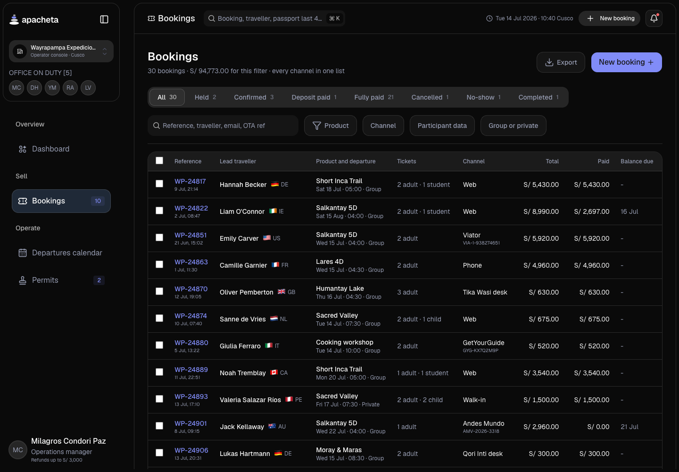Focus the Reference, traveller, email search field
Screen dimensions: 679x472
tap(223, 126)
